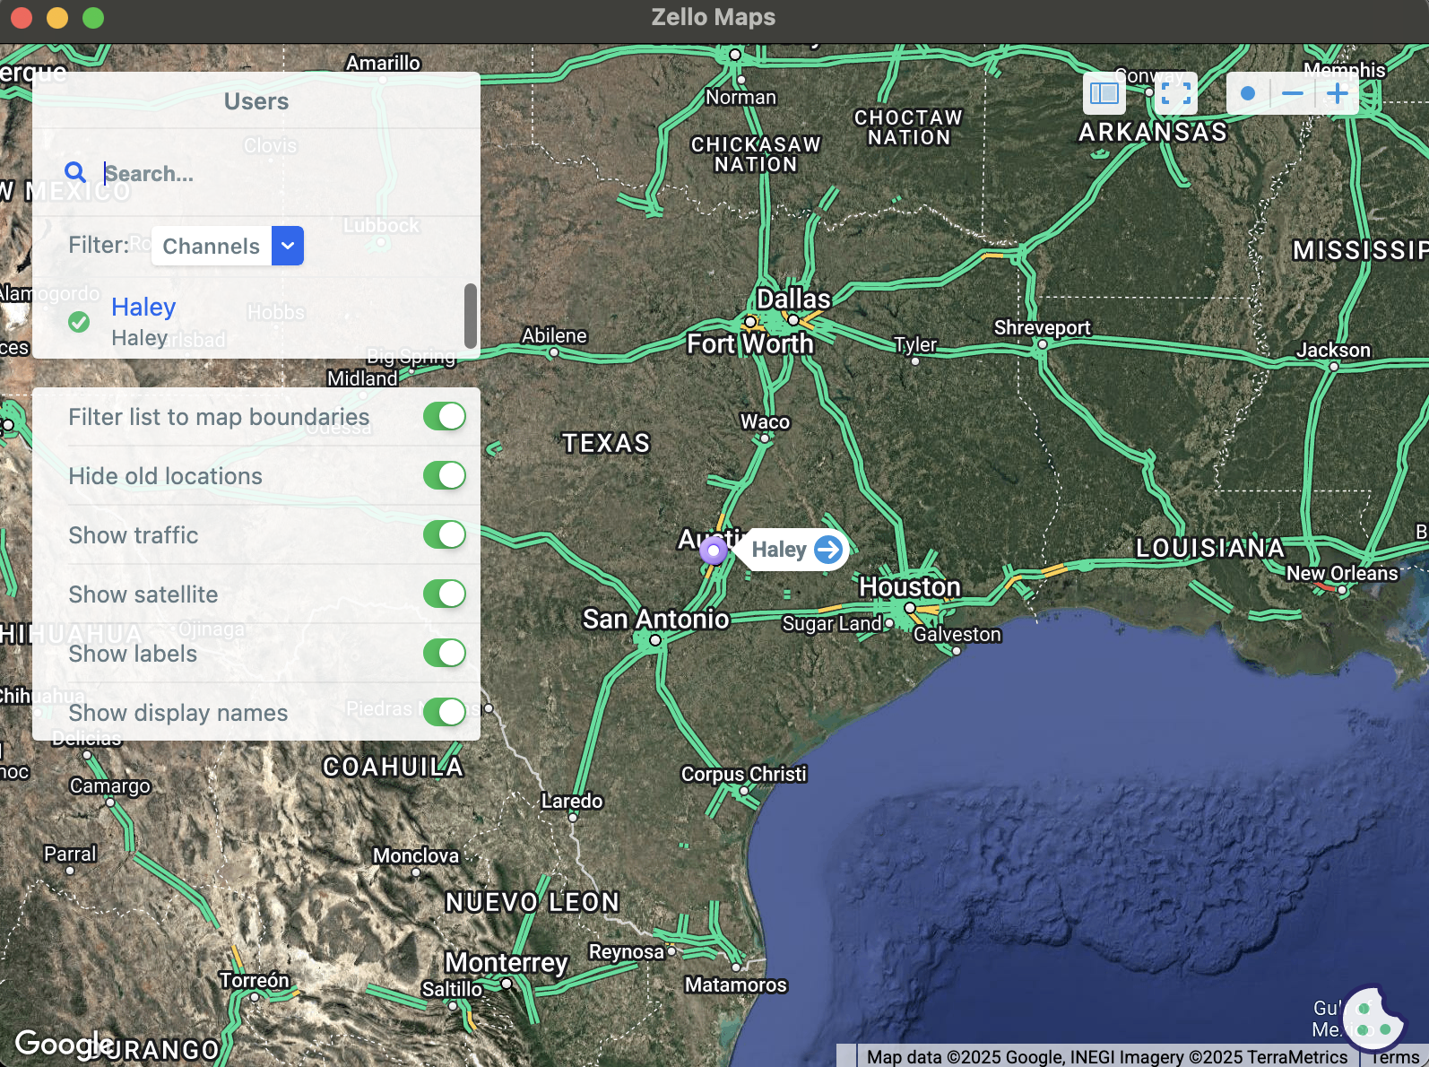Open Haley's details via arrow icon
The image size is (1429, 1067).
coord(828,550)
